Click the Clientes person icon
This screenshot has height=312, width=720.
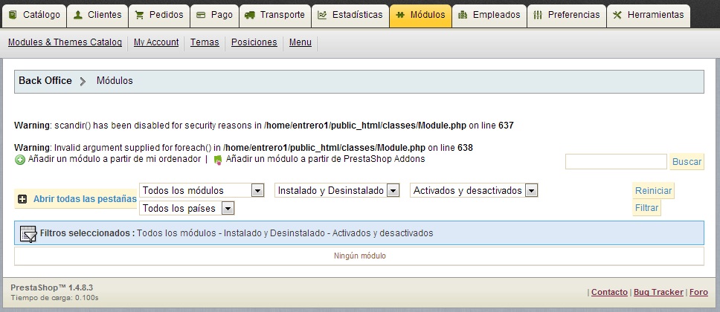[78, 15]
